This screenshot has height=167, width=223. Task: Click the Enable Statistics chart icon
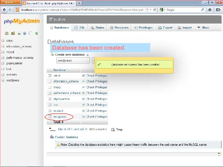point(52,137)
